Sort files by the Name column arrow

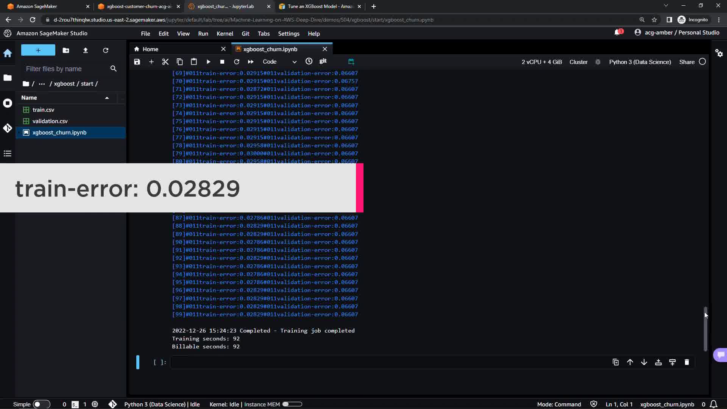pyautogui.click(x=107, y=98)
